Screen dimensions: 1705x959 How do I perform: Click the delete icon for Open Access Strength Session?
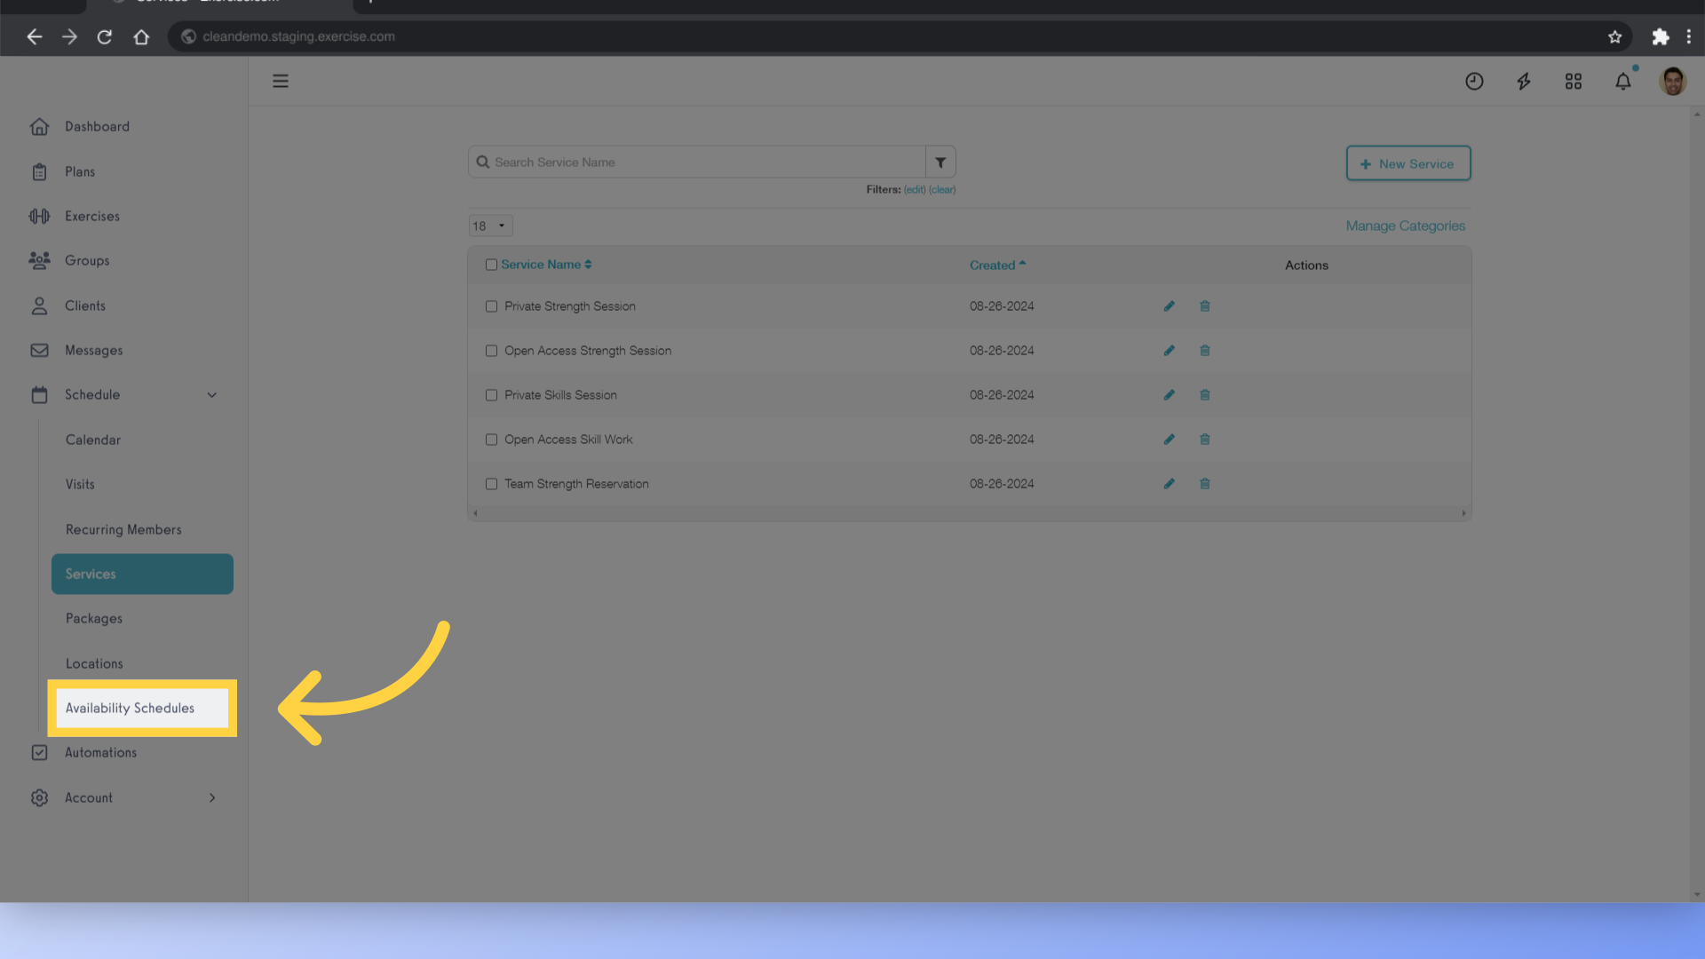coord(1204,350)
